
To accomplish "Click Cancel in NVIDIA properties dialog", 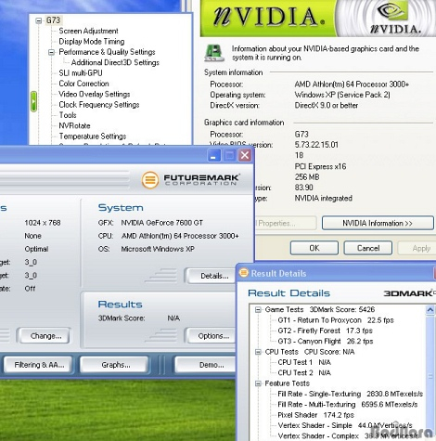I will pyautogui.click(x=368, y=248).
